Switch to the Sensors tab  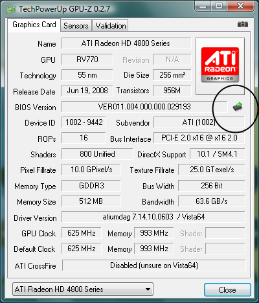76,26
